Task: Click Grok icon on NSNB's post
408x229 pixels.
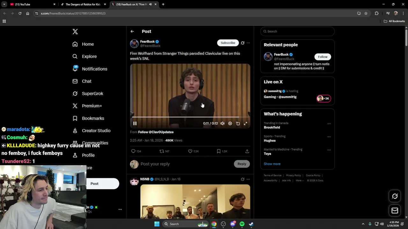Action: point(243,179)
